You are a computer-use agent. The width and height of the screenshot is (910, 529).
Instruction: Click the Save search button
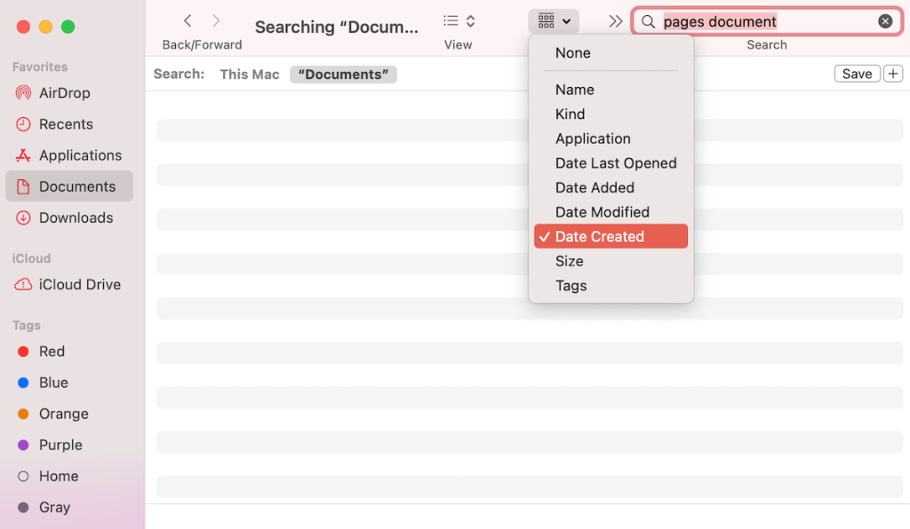856,73
